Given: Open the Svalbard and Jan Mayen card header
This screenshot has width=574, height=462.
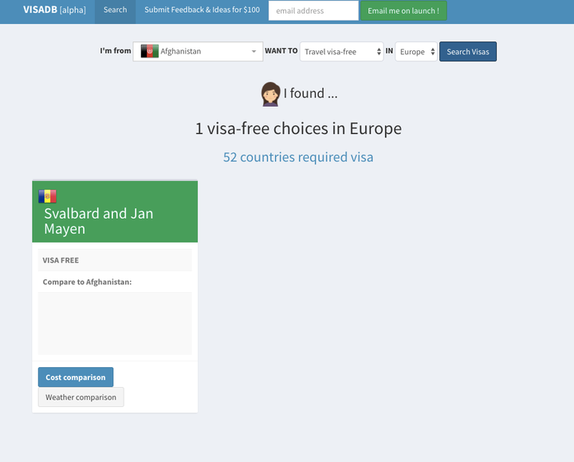Looking at the screenshot, I should click(115, 211).
